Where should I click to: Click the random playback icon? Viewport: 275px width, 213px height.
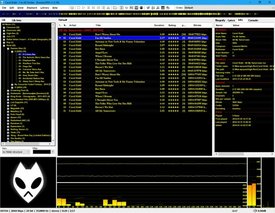coord(103,7)
